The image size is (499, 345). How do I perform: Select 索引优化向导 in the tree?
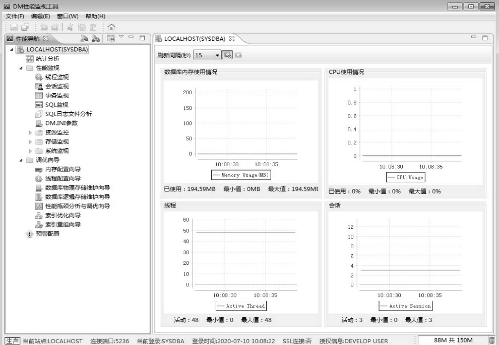pyautogui.click(x=63, y=215)
